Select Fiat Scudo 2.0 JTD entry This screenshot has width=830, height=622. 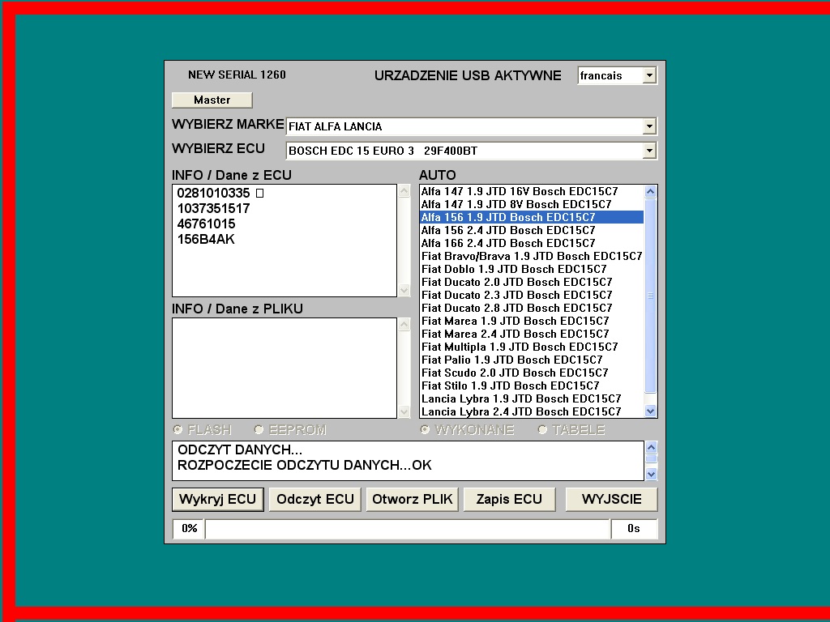532,373
